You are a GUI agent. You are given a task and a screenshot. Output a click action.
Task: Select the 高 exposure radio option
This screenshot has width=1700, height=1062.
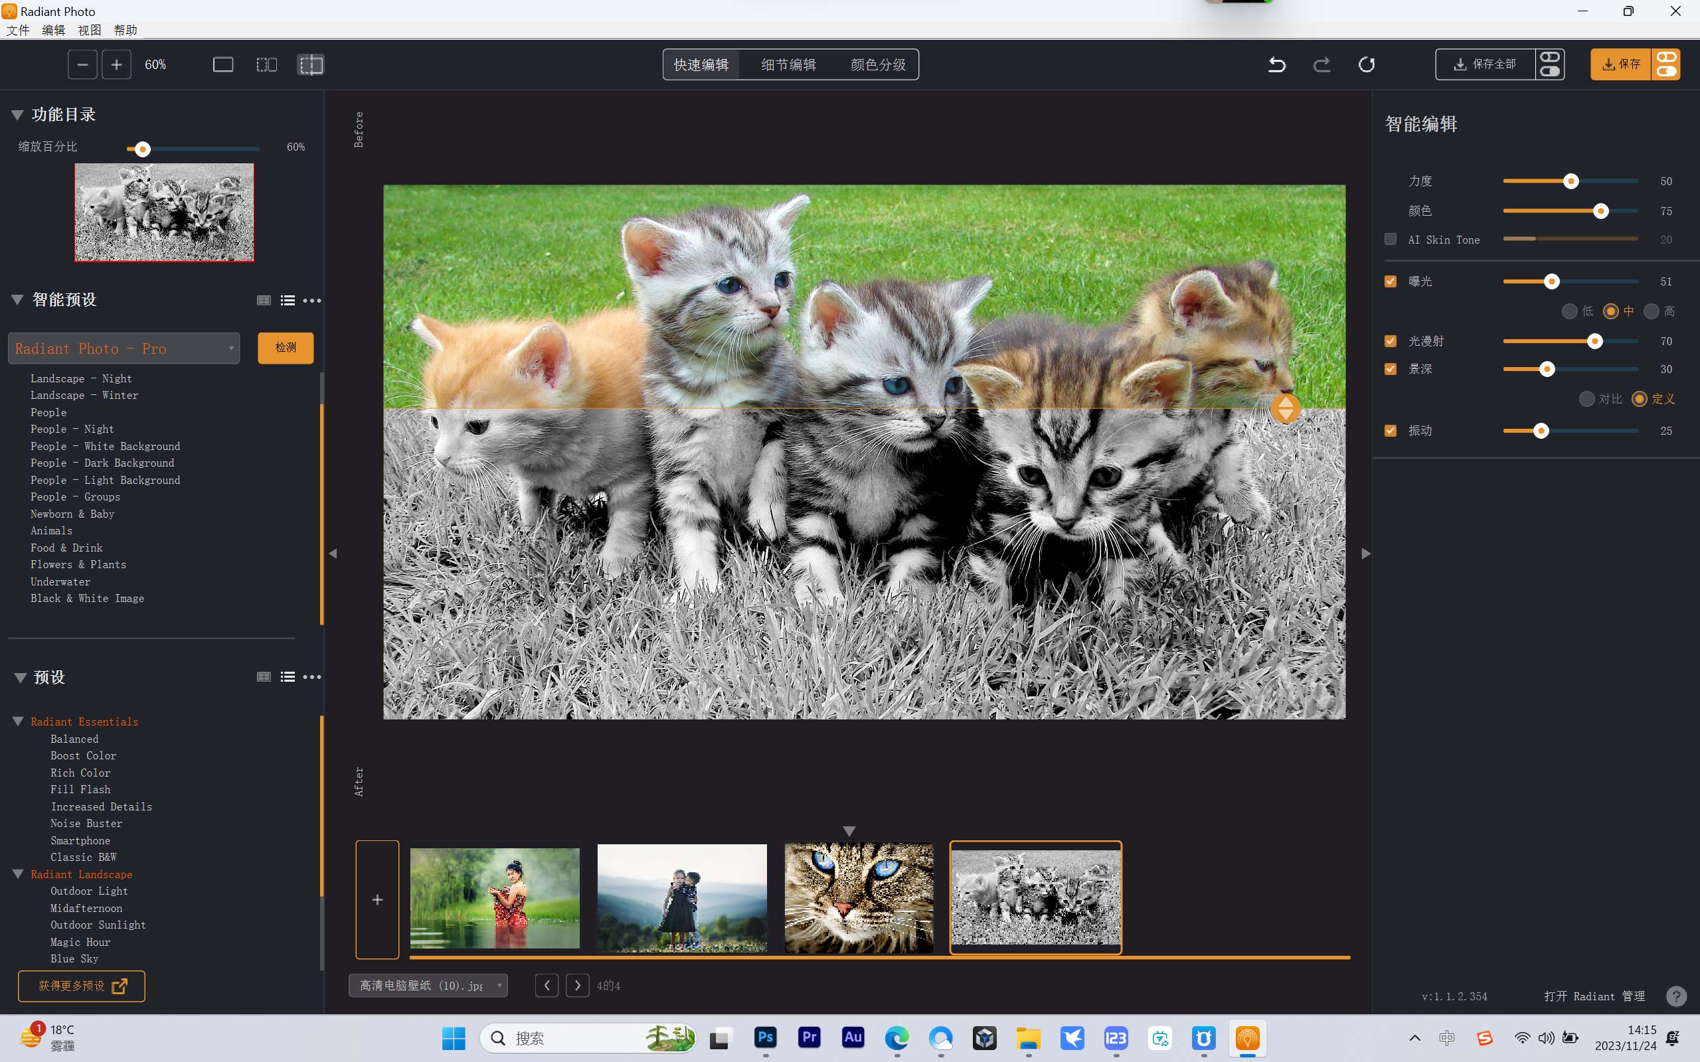[x=1652, y=311]
